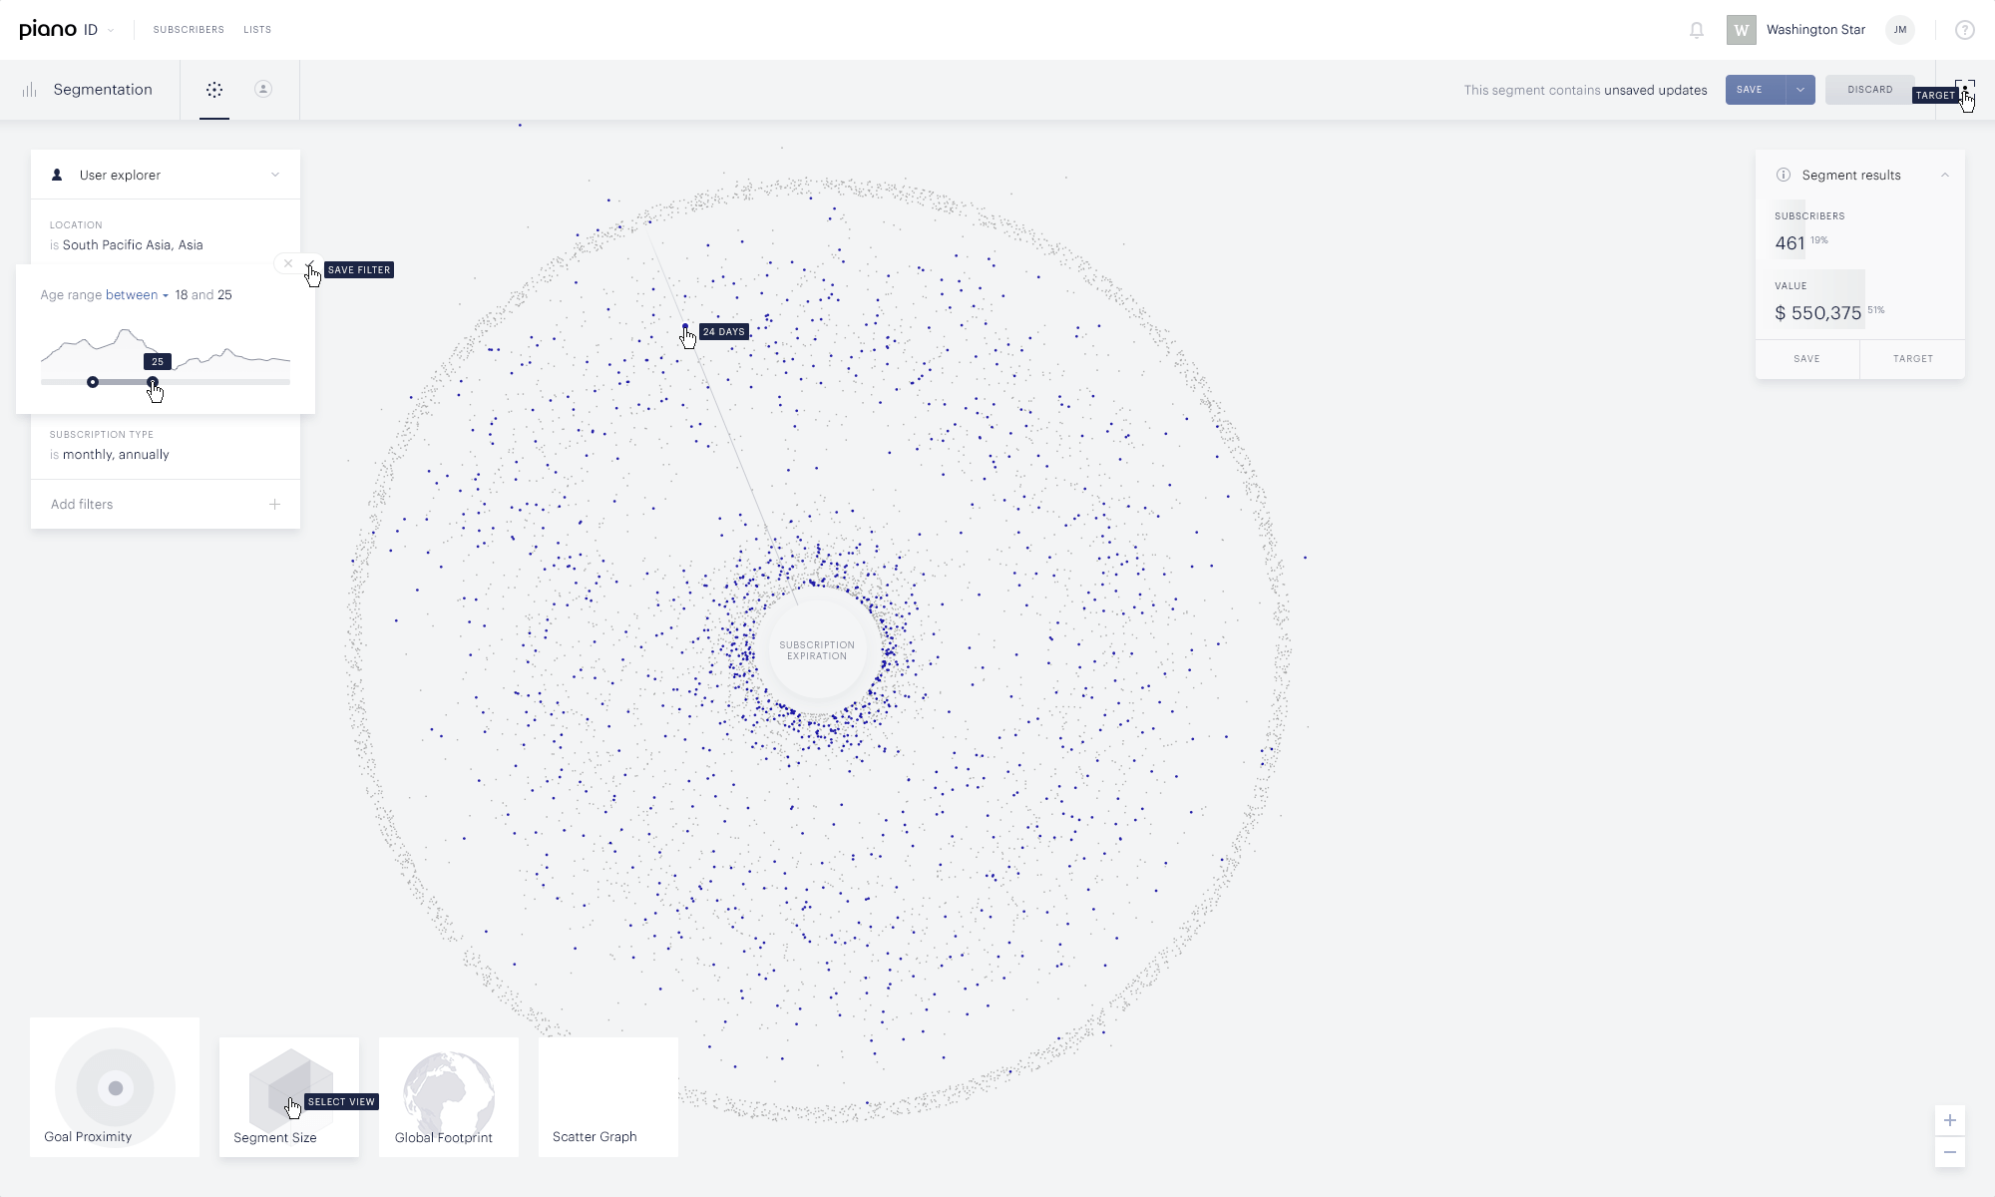Open the Lists menu

click(257, 30)
